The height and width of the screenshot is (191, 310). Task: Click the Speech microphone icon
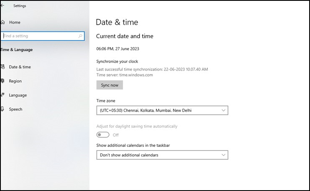click(x=3, y=109)
